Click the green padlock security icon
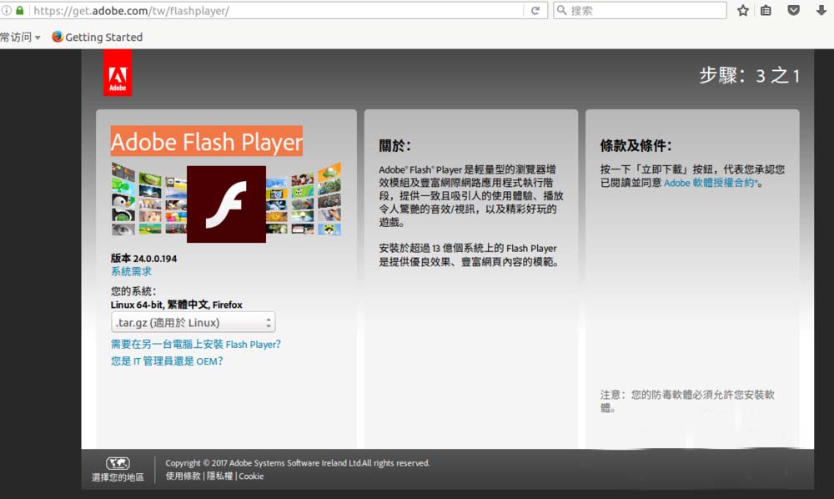The width and height of the screenshot is (834, 499). (x=20, y=11)
